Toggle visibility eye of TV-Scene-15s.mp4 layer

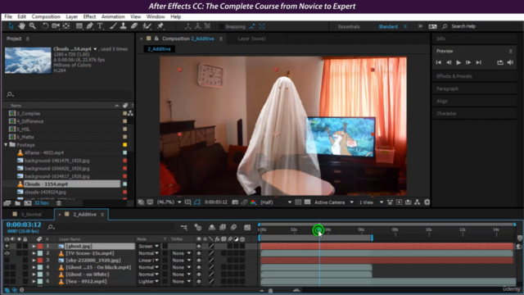point(7,253)
